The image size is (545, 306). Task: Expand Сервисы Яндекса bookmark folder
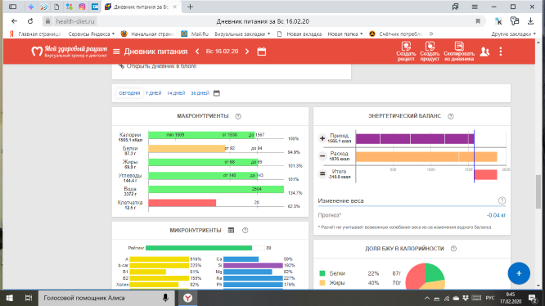tap(92, 34)
